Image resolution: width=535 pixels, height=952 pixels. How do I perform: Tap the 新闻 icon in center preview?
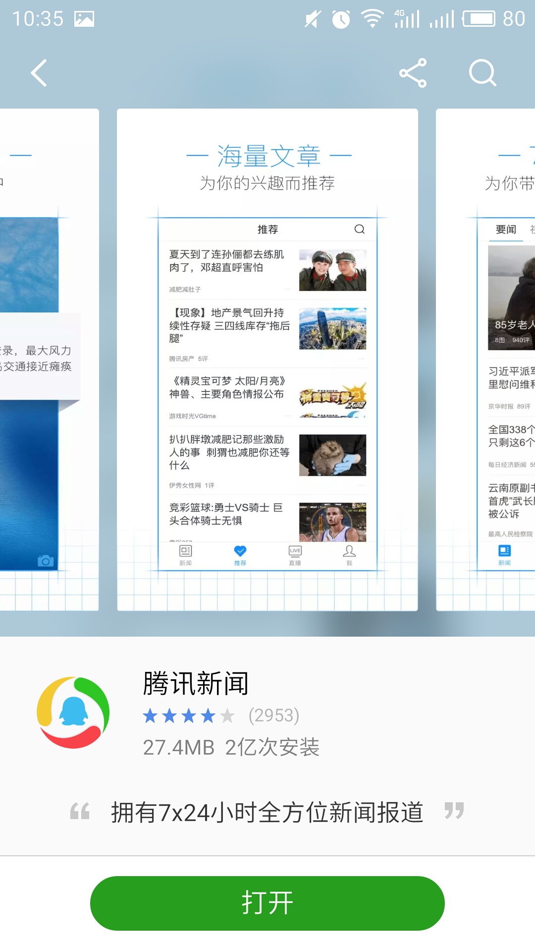tap(186, 554)
